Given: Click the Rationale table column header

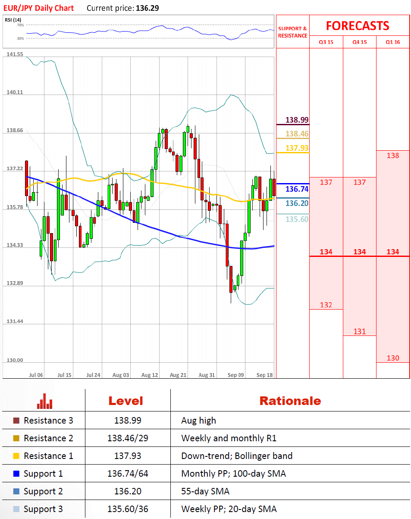Looking at the screenshot, I should pyautogui.click(x=290, y=401).
